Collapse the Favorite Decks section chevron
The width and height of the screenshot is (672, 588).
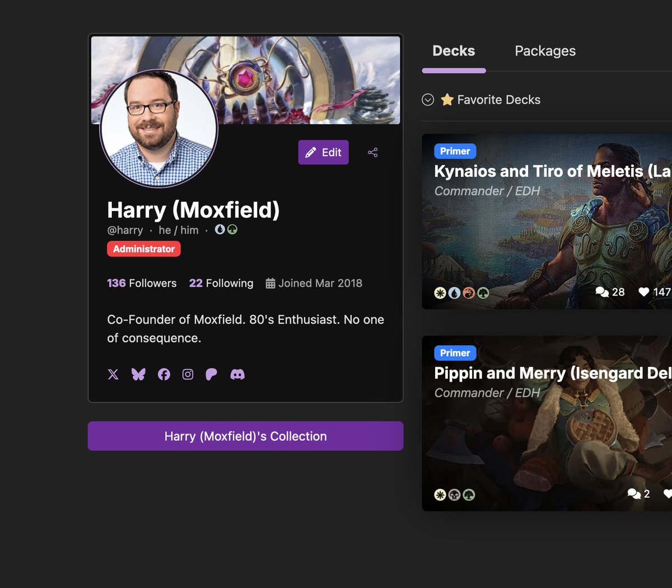click(x=428, y=100)
